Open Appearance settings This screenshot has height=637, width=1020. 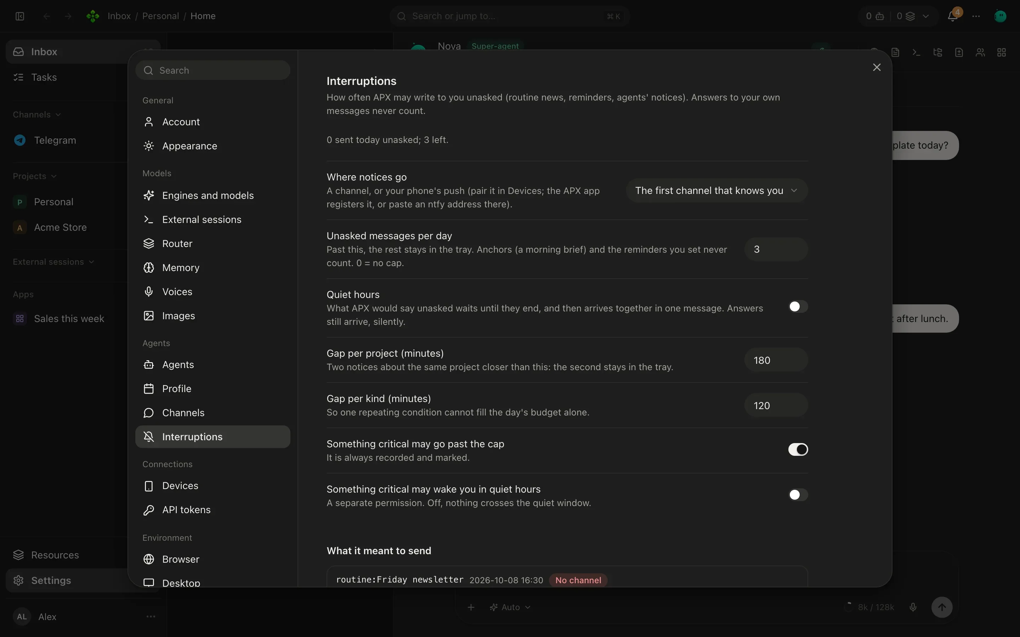[212, 146]
